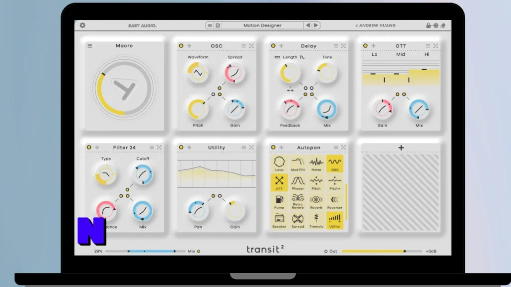This screenshot has height=287, width=511.
Task: Click the Motion Designer preset name
Action: tap(262, 25)
